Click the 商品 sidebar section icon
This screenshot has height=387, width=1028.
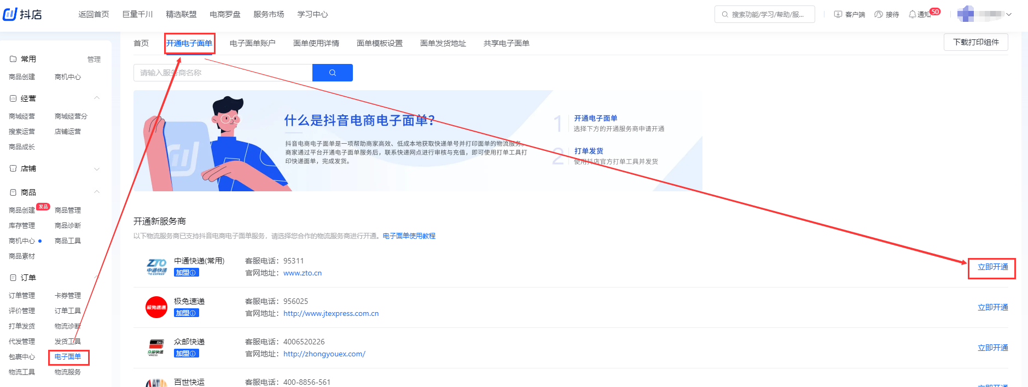click(x=13, y=192)
